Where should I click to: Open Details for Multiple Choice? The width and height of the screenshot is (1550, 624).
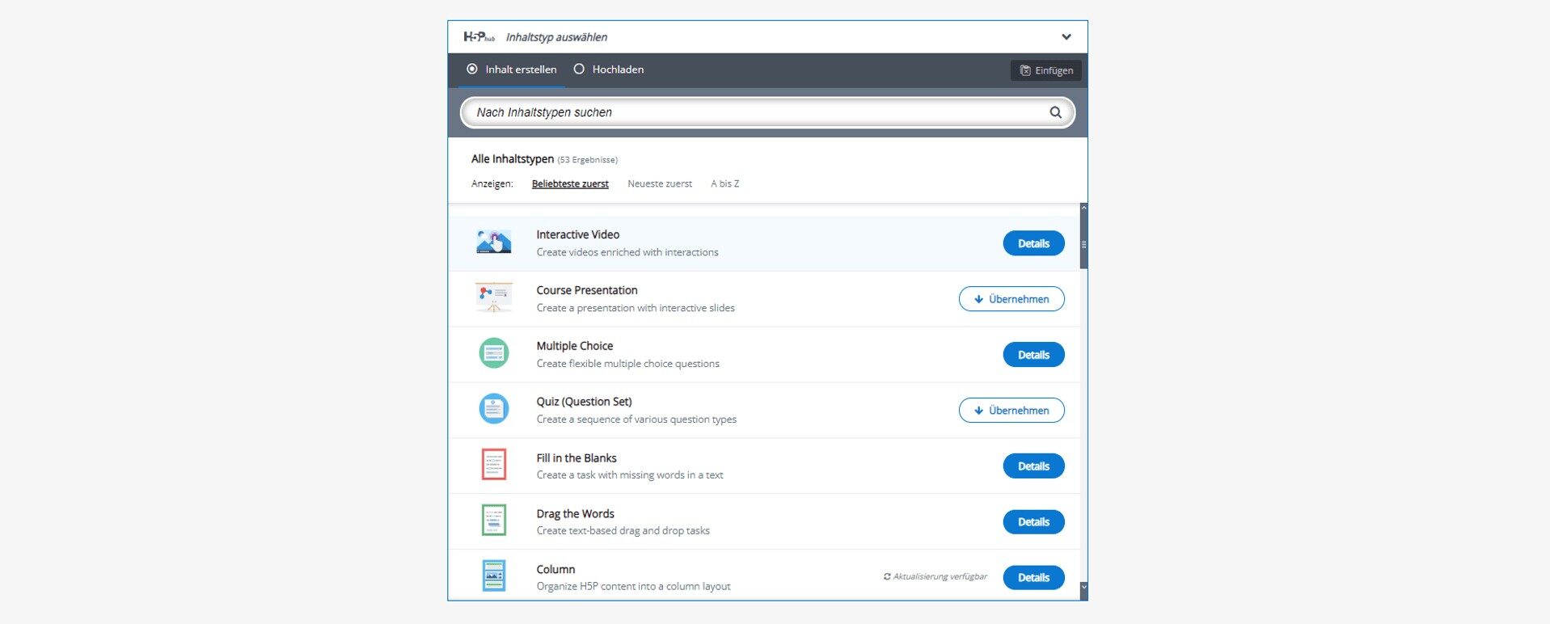(x=1033, y=355)
